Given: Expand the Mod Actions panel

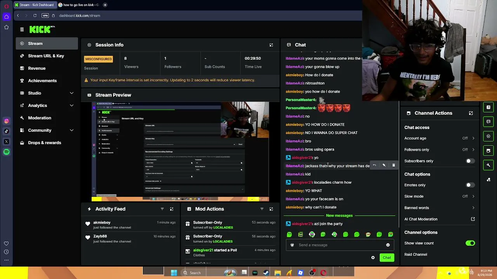Looking at the screenshot, I should pyautogui.click(x=271, y=209).
